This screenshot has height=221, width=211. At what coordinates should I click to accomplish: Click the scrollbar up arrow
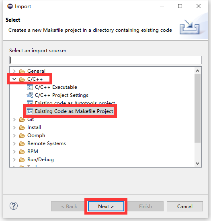coord(197,71)
